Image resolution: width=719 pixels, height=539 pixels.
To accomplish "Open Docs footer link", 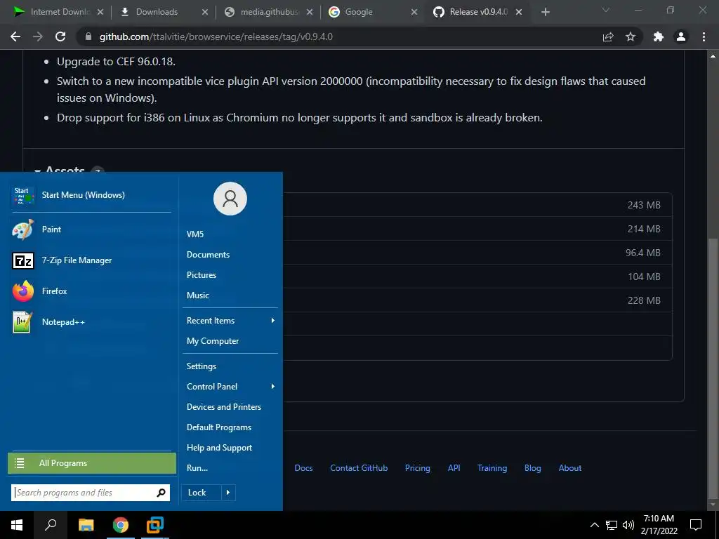I will click(x=303, y=468).
